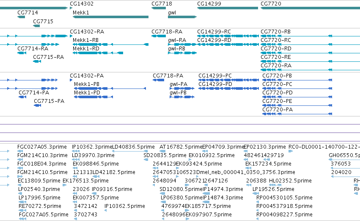Click protein label CG14299-PC
This screenshot has height=221, width=360.
(x=215, y=76)
